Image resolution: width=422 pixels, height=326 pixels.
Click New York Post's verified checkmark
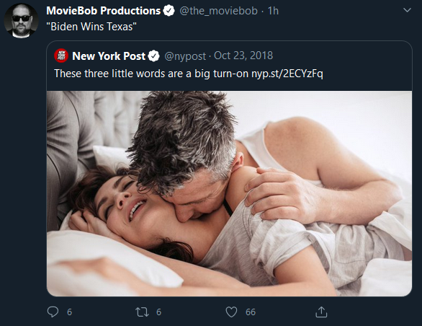(153, 56)
